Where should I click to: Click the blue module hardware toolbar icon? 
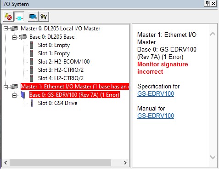tap(33, 17)
